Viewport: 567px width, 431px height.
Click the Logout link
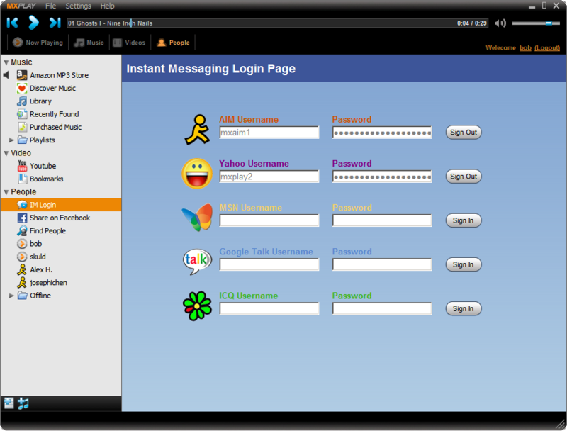click(547, 47)
